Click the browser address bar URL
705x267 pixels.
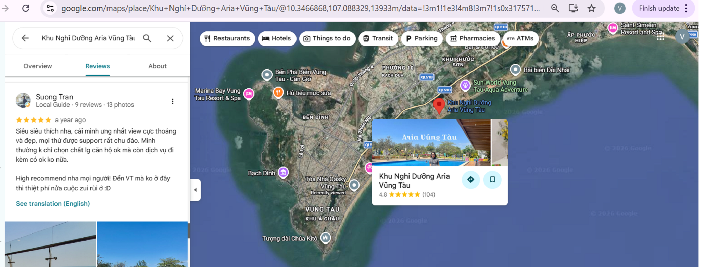[300, 8]
